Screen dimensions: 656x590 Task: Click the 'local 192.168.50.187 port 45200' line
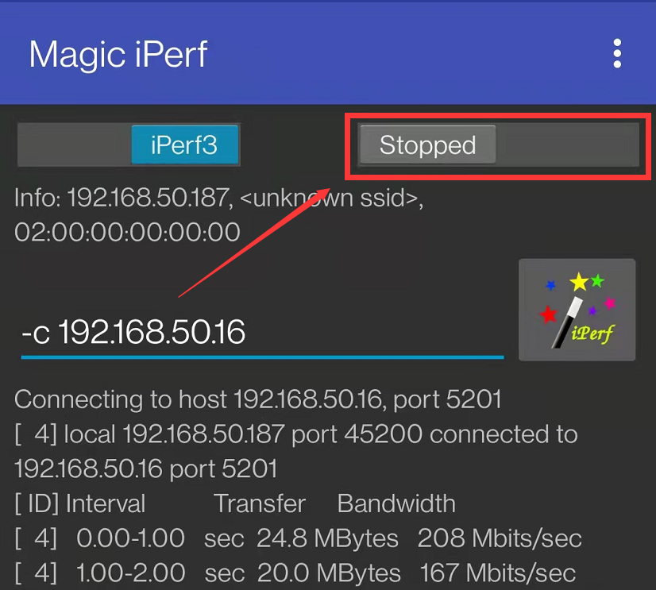pyautogui.click(x=295, y=434)
